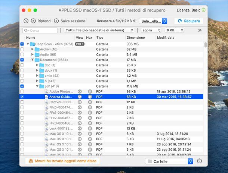Click the orange mount warning icon

(x=31, y=161)
